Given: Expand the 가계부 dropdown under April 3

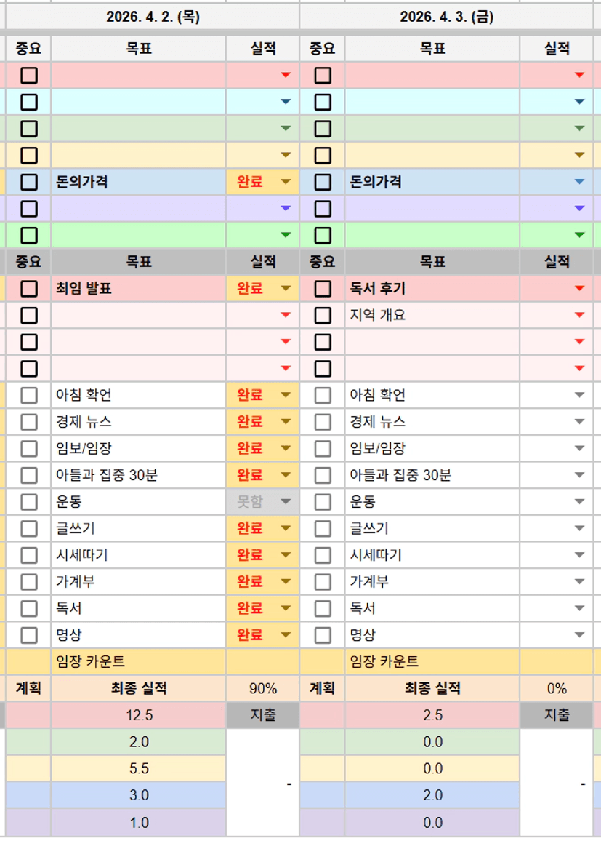Looking at the screenshot, I should pos(579,582).
